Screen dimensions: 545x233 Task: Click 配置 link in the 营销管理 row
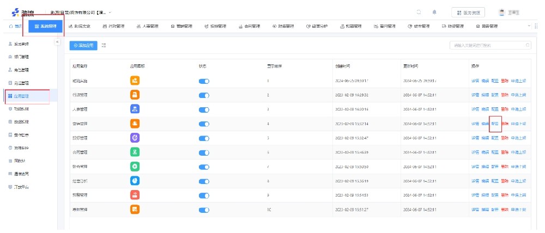point(495,124)
